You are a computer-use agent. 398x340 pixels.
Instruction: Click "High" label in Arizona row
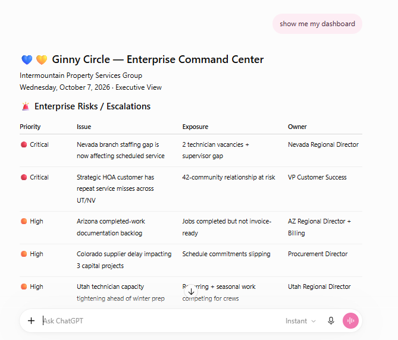[x=36, y=221]
